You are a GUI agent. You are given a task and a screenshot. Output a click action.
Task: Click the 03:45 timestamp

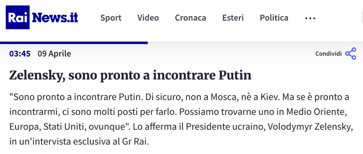(x=20, y=54)
